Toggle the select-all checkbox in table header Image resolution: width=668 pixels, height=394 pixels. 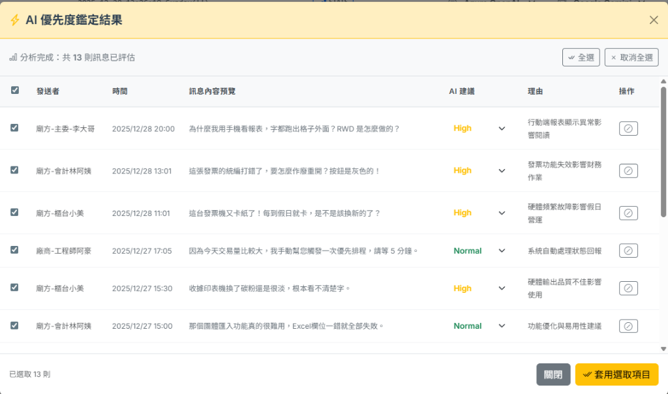[x=15, y=91]
